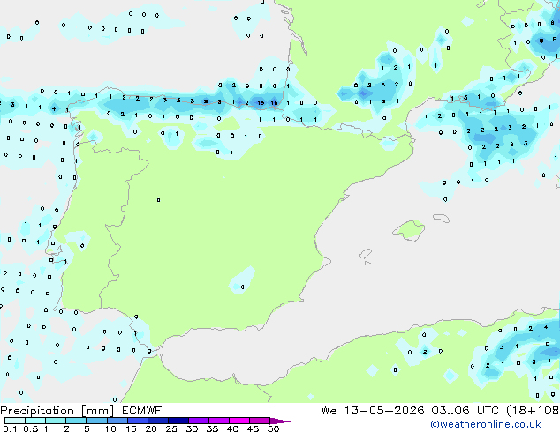Click the Menorca island outline
The height and width of the screenshot is (432, 560).
(x=441, y=218)
